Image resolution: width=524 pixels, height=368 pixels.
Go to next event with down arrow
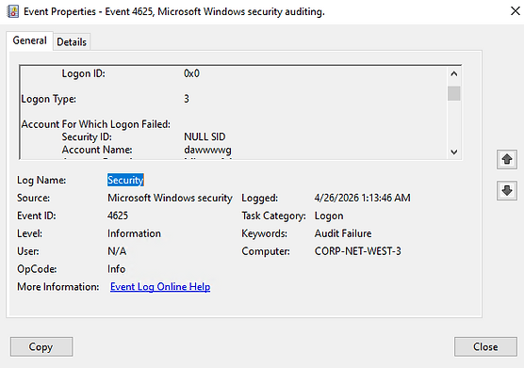pyautogui.click(x=507, y=190)
